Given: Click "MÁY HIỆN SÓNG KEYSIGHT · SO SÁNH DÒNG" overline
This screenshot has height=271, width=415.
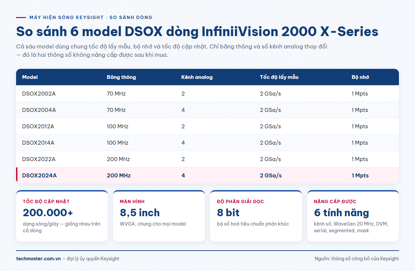Looking at the screenshot, I should click(x=91, y=17).
